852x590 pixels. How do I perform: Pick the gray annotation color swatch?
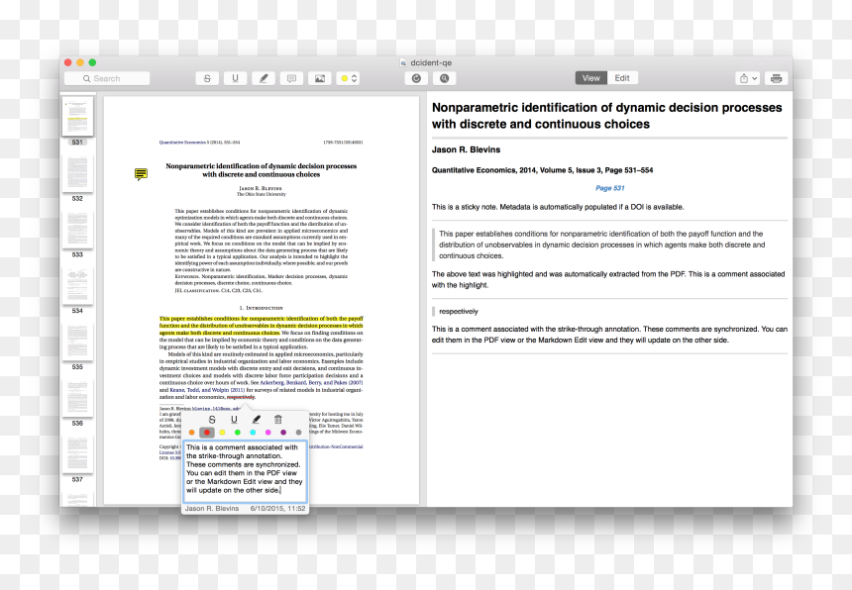298,433
